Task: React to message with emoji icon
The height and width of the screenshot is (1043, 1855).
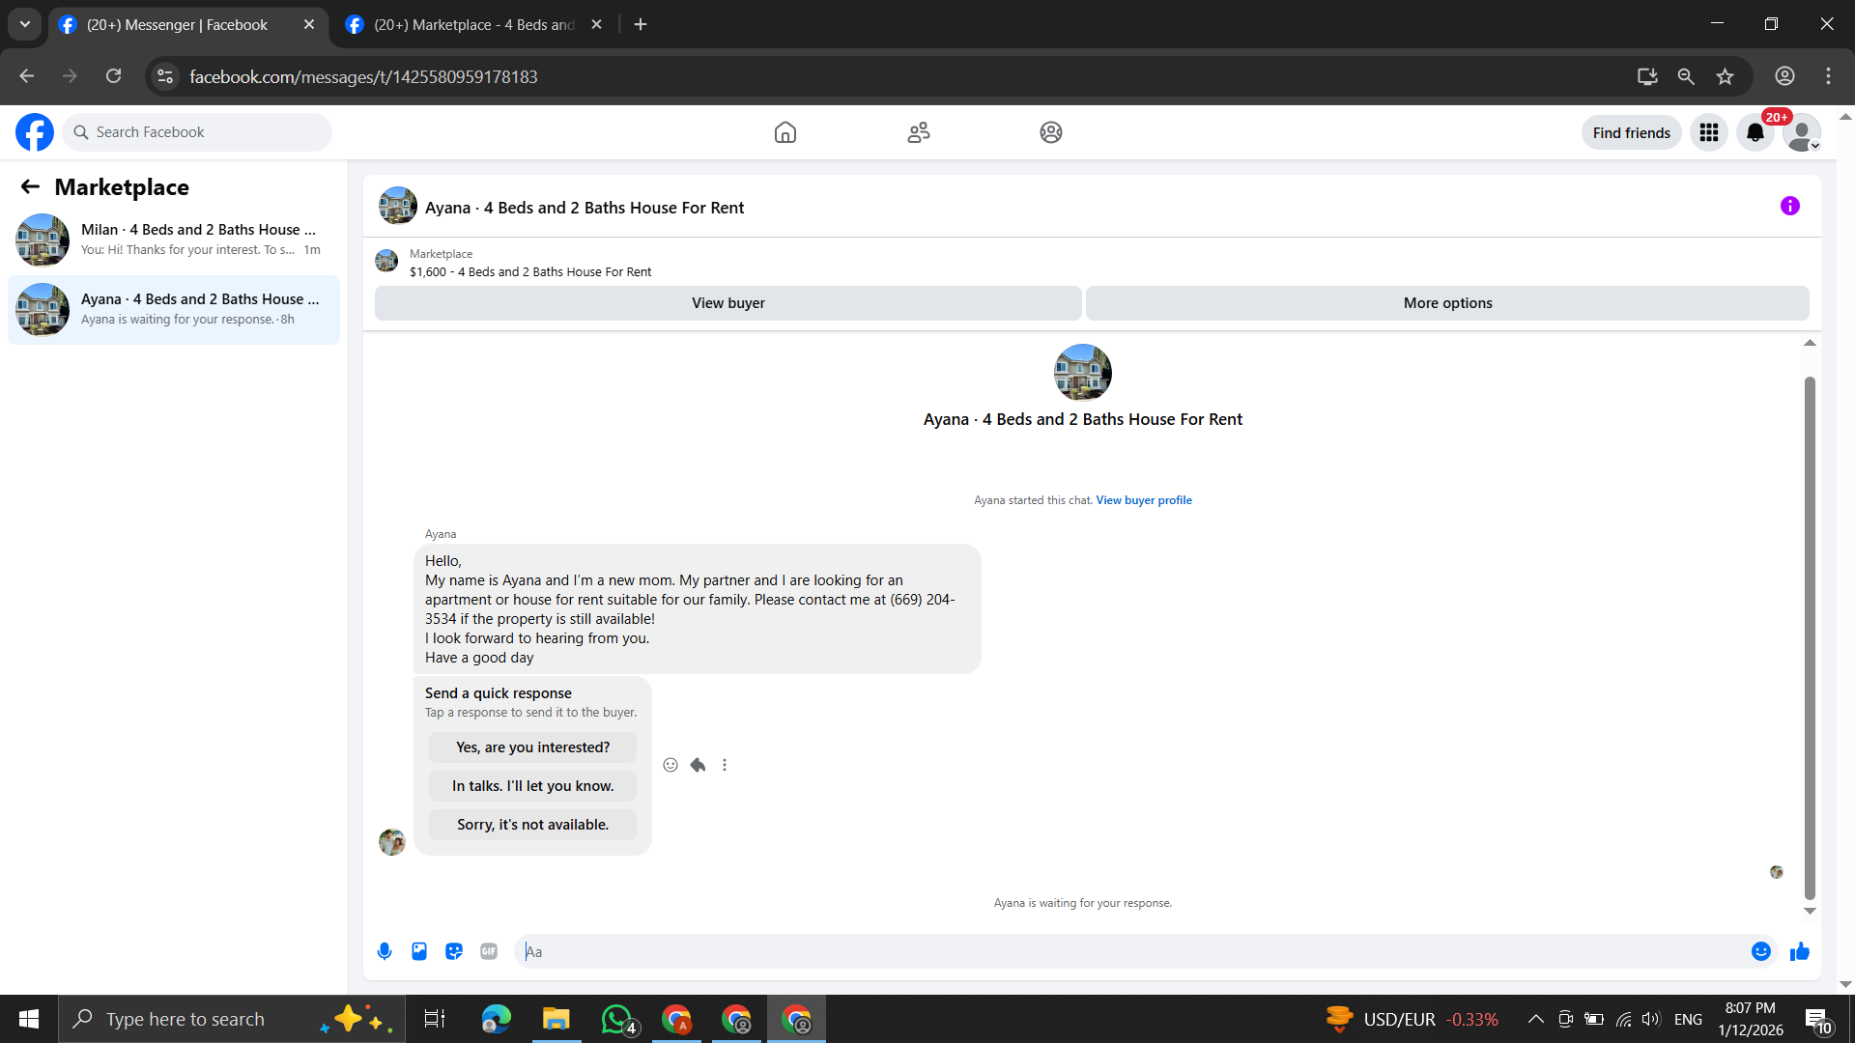Action: 671,765
